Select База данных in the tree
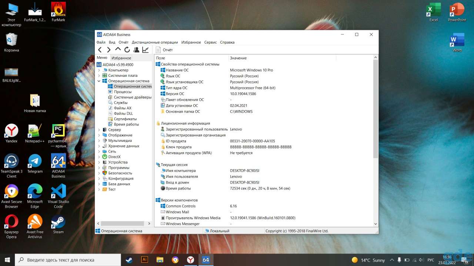The width and height of the screenshot is (474, 266). coord(116,184)
